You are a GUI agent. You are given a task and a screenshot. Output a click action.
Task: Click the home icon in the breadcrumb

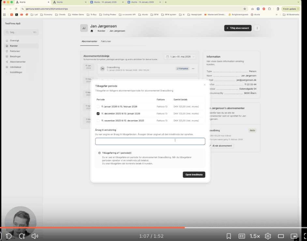click(92, 31)
